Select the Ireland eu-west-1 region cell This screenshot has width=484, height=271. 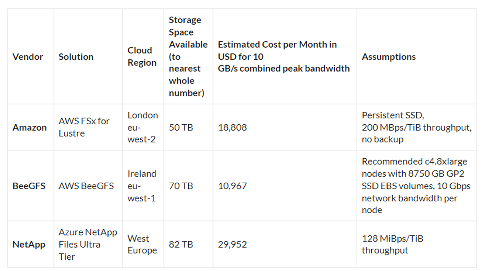tap(142, 186)
